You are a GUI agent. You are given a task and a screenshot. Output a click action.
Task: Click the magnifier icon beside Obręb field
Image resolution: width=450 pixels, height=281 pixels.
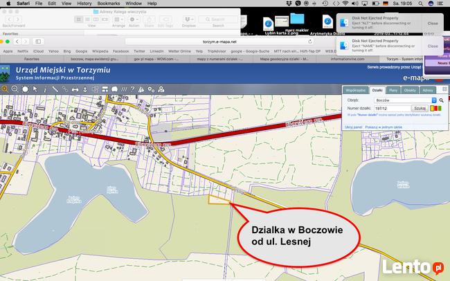pyautogui.click(x=441, y=100)
